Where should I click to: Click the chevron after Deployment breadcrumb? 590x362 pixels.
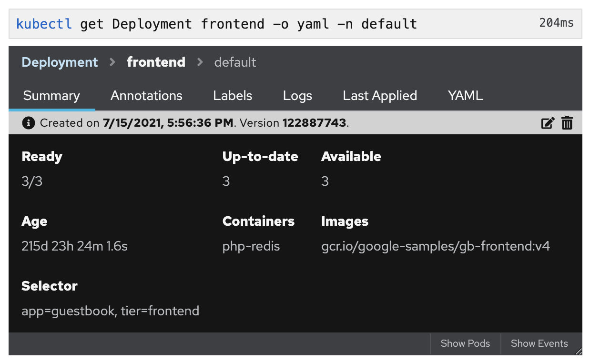tap(112, 62)
